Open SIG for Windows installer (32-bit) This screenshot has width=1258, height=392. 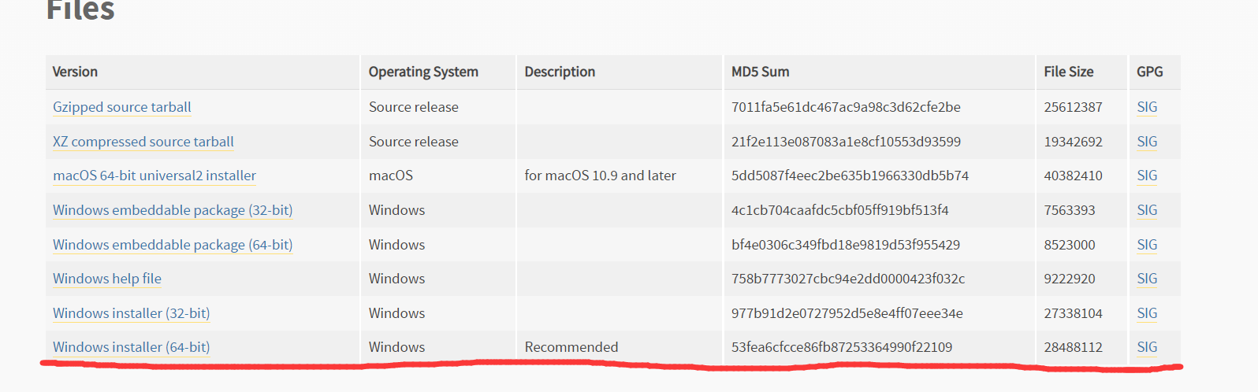click(x=1147, y=313)
